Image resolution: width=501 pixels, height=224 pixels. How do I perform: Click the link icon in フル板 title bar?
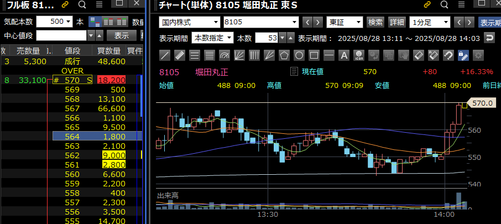tap(65, 5)
